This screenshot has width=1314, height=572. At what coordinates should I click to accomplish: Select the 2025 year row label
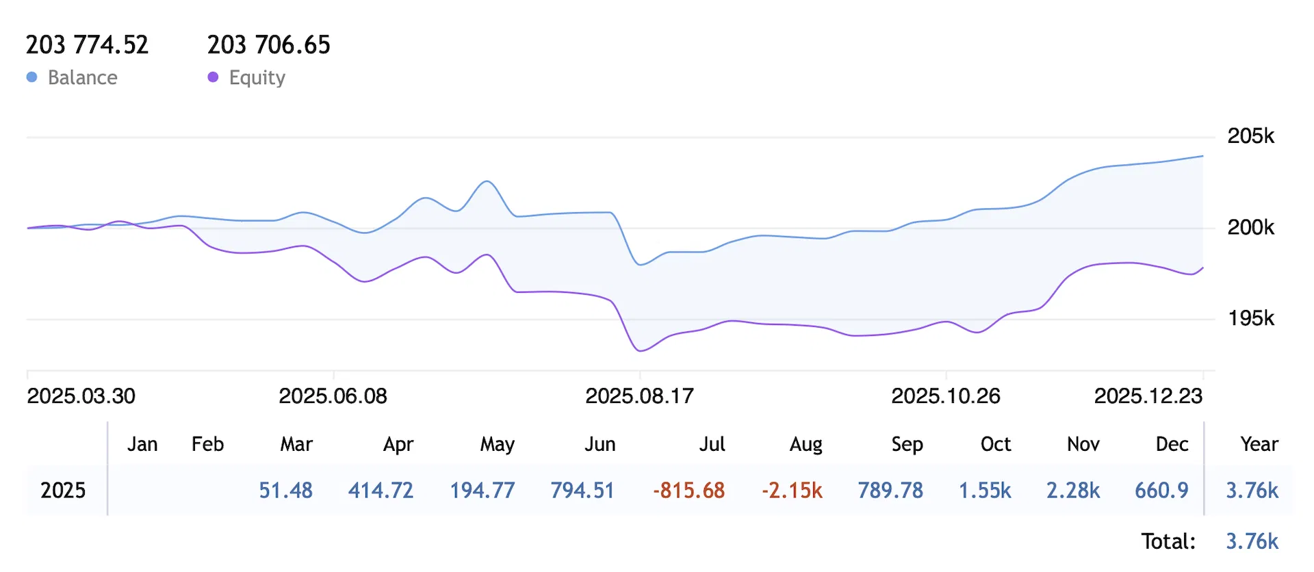pos(63,491)
